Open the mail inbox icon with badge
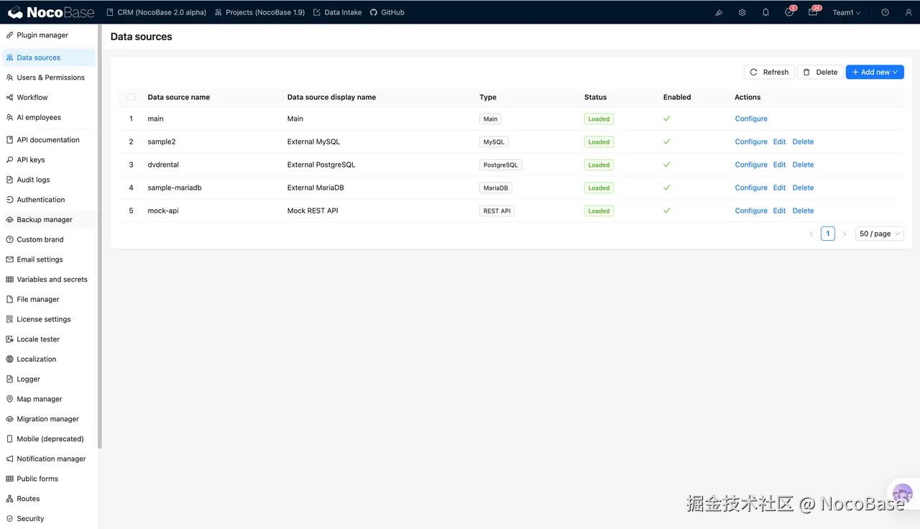The width and height of the screenshot is (920, 529). [x=813, y=12]
